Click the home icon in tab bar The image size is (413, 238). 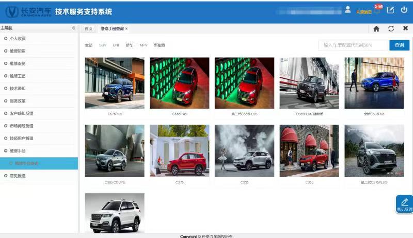376,29
